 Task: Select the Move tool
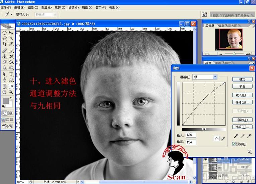click(11, 33)
